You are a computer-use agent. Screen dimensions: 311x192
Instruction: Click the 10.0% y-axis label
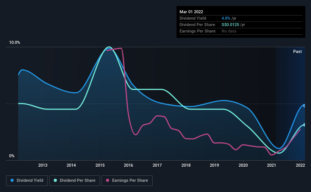[x=14, y=43]
